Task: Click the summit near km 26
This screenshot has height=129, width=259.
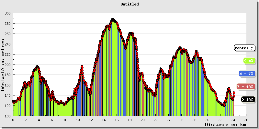Action: point(180,48)
